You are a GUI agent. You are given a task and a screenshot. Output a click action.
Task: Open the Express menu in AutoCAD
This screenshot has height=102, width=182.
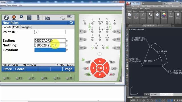pyautogui.click(x=147, y=9)
